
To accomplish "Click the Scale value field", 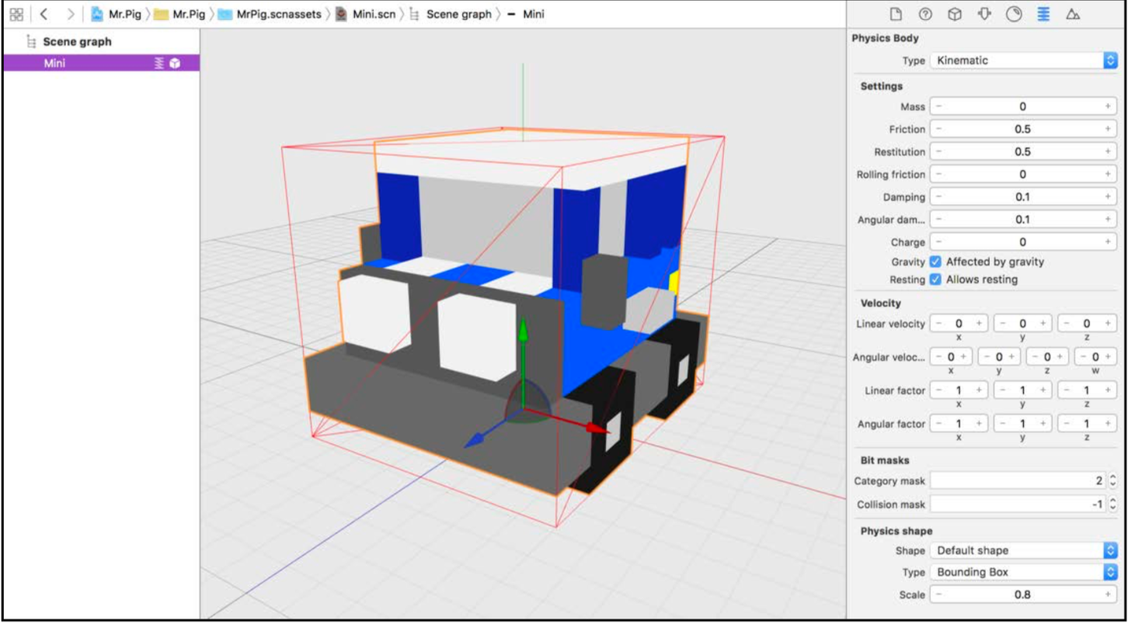I will [1023, 595].
